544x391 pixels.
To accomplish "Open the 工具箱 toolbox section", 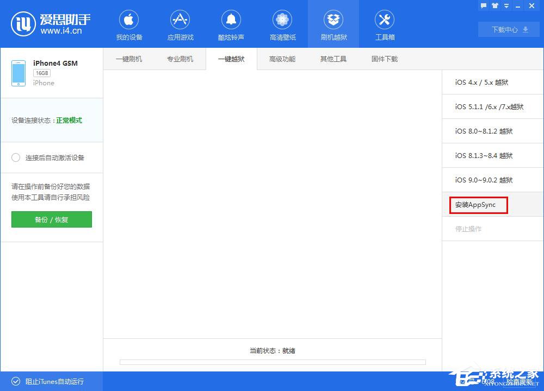I will tap(385, 24).
